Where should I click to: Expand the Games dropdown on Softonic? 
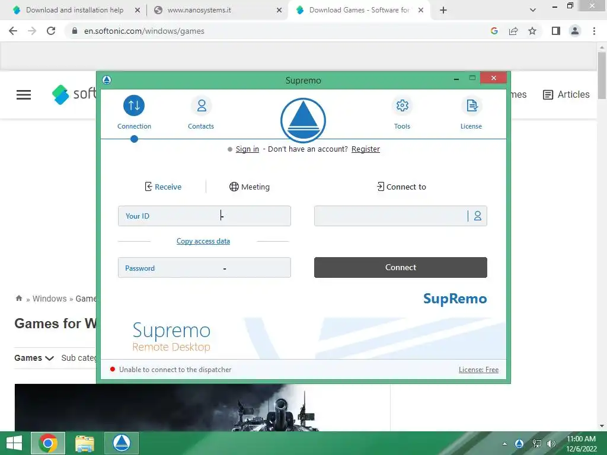(x=34, y=358)
